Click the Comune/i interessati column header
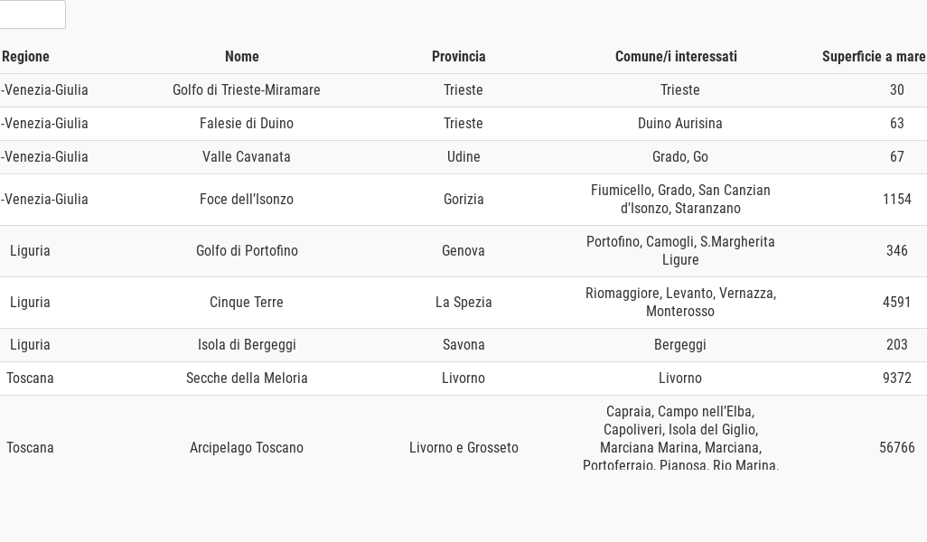 (x=676, y=56)
